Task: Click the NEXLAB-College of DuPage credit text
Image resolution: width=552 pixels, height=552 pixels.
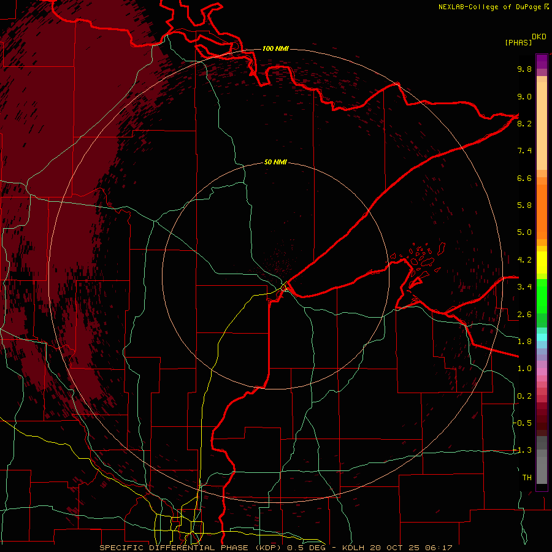Action: pos(491,7)
